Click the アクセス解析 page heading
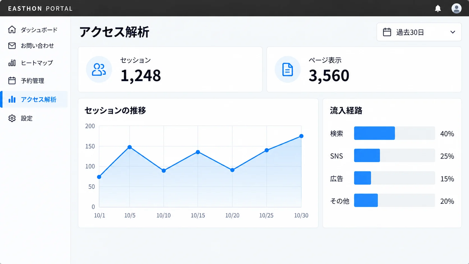The height and width of the screenshot is (264, 469). point(114,32)
